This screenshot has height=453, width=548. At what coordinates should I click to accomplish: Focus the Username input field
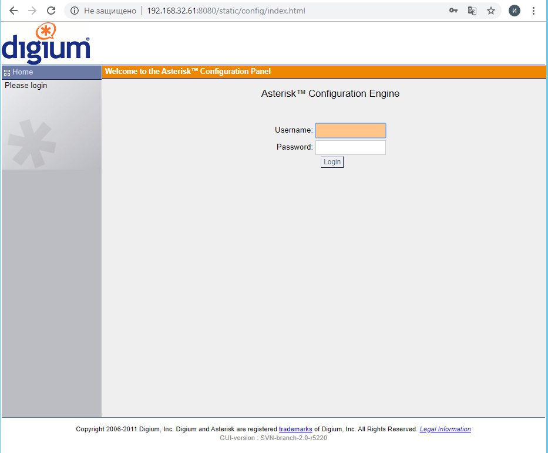(x=351, y=130)
